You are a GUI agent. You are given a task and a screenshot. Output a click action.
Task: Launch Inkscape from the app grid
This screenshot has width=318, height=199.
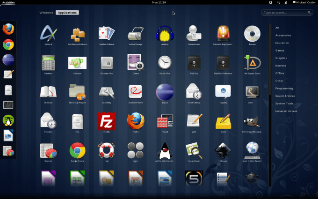tap(222, 150)
